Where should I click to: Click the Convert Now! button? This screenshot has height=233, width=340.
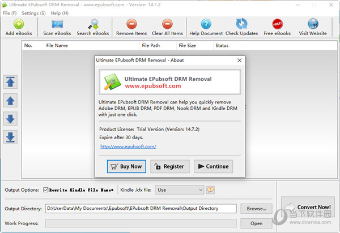[308, 207]
